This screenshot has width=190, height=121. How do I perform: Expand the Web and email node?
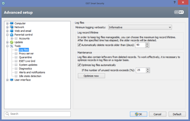click(x=7, y=31)
